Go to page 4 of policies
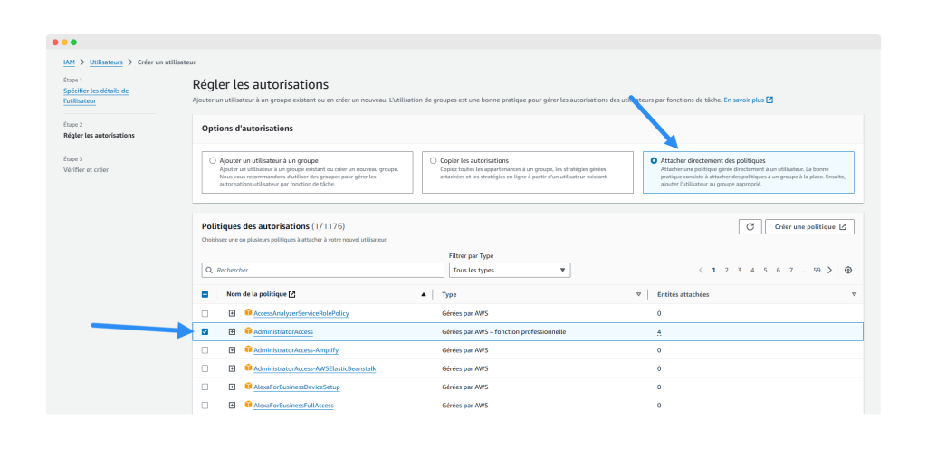Image resolution: width=927 pixels, height=449 pixels. coord(752,270)
